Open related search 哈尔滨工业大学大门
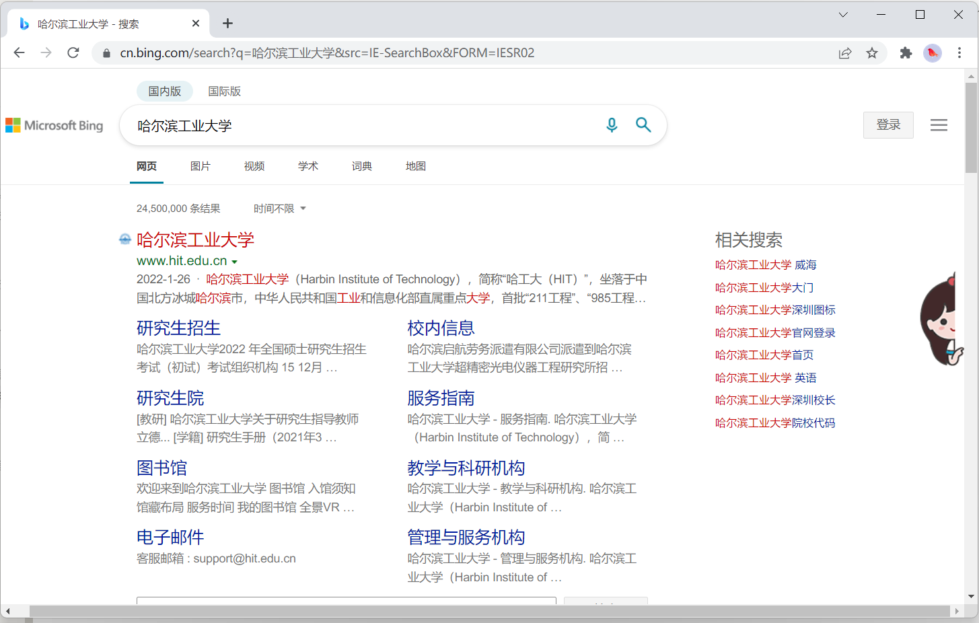The image size is (979, 623). (x=764, y=288)
